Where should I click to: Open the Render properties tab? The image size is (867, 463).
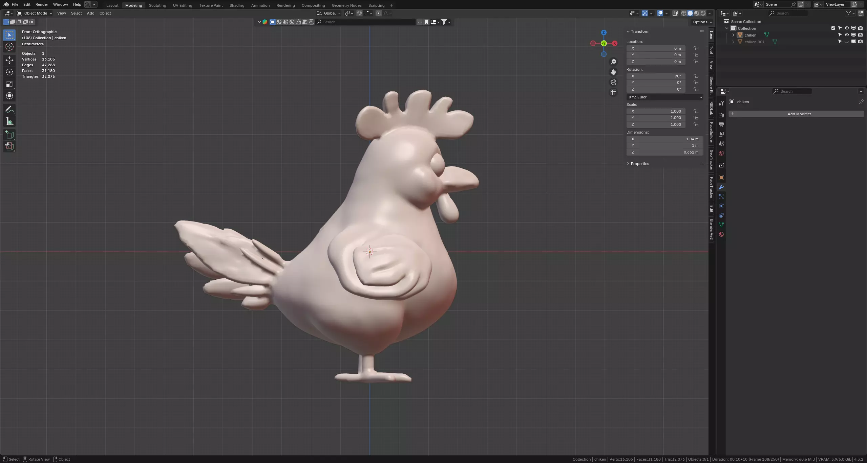click(721, 115)
